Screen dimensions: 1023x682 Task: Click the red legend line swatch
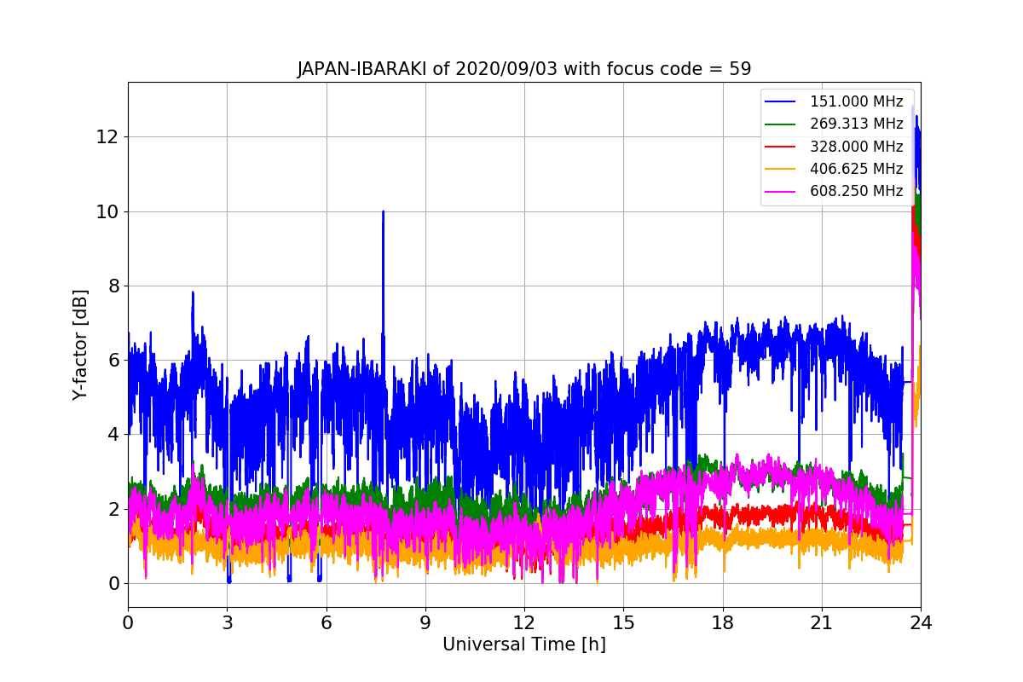781,147
